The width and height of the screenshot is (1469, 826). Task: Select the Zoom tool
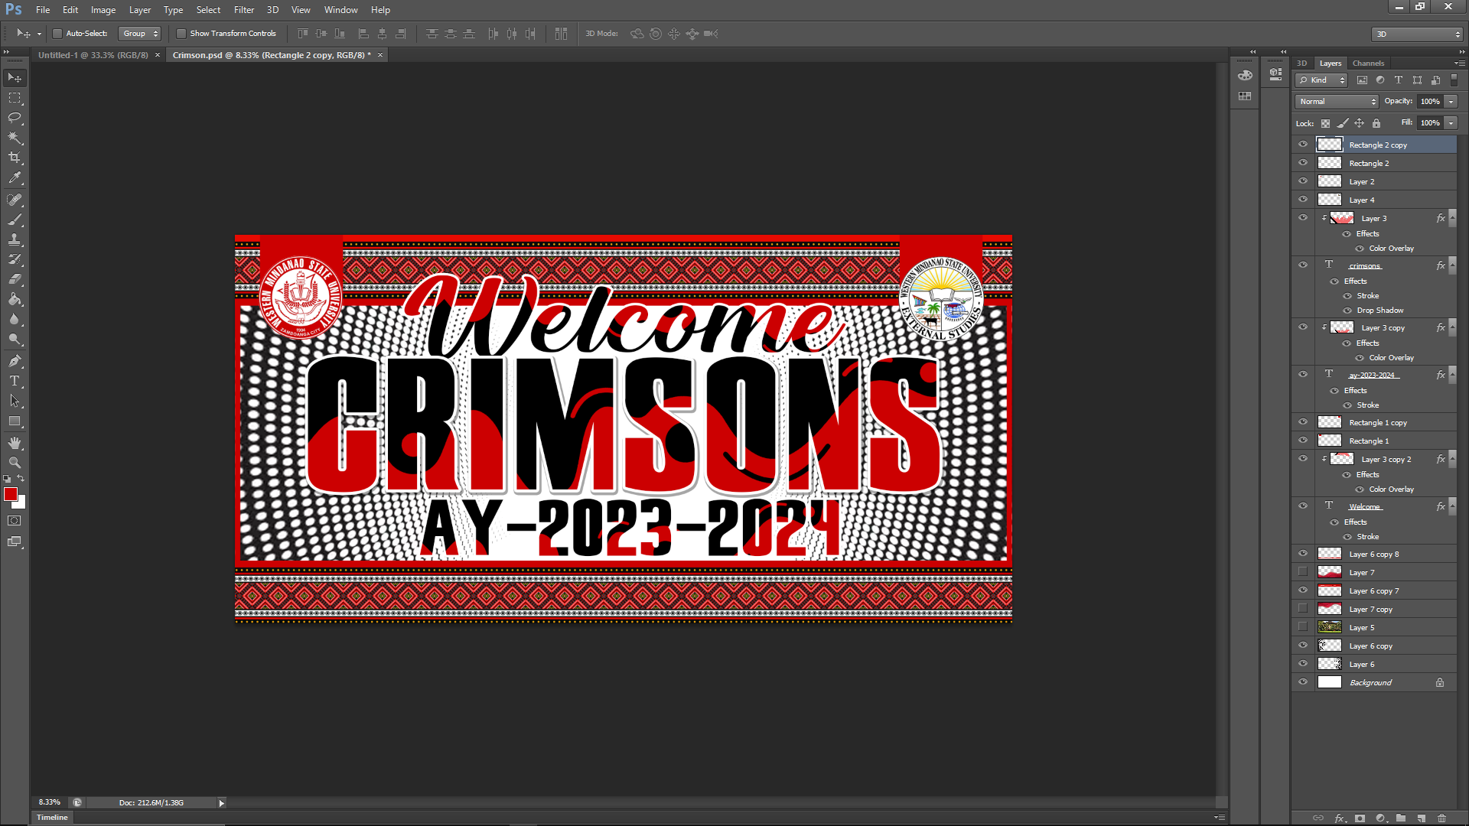[x=15, y=463]
